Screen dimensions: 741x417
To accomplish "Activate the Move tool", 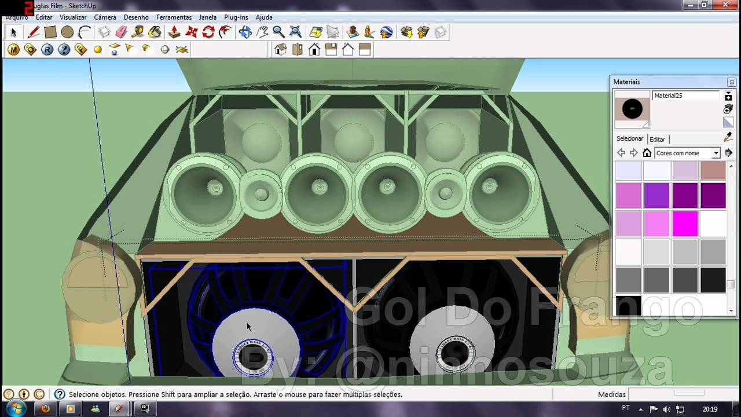I will click(192, 32).
